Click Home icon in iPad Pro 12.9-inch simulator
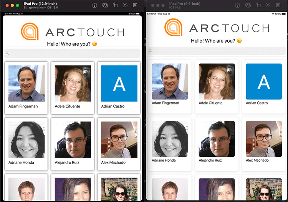 pos(94,5)
